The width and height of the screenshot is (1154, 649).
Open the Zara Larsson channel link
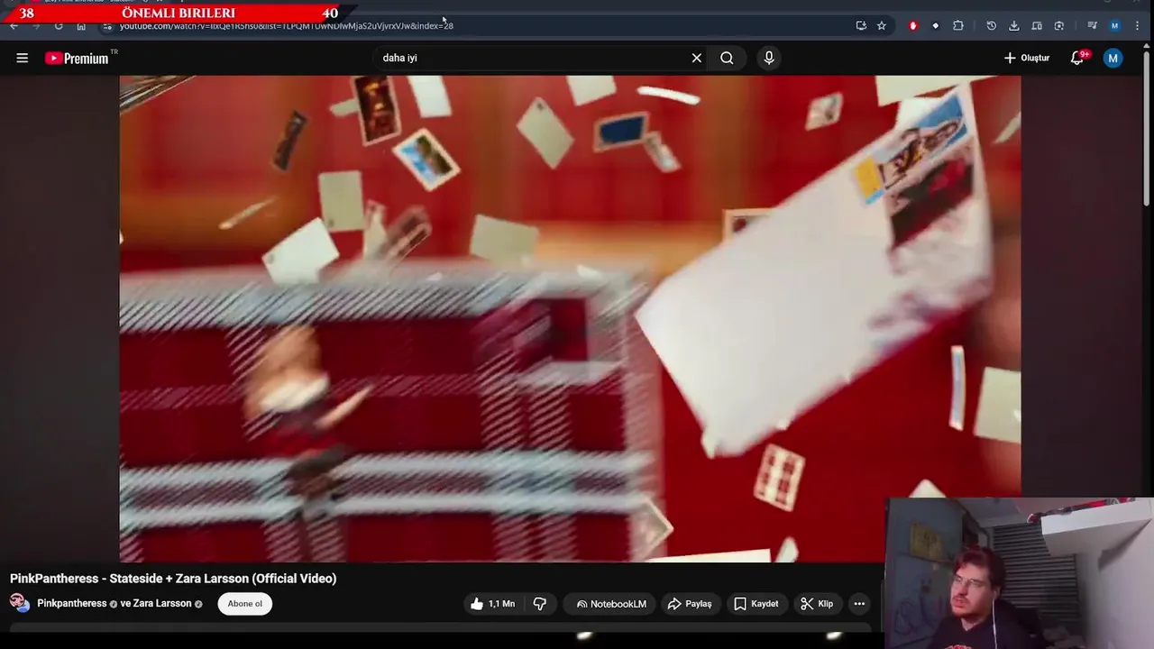coord(162,603)
